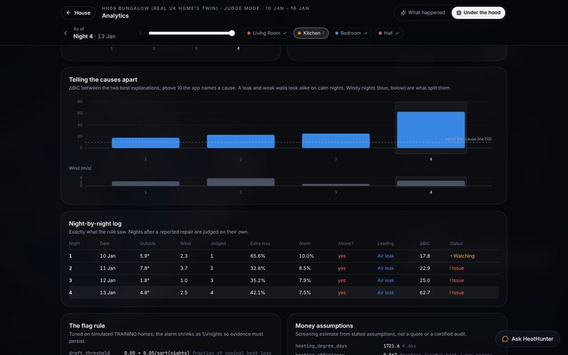568x355 pixels.
Task: Click Air leak in the 11 Jan row
Action: 385,268
